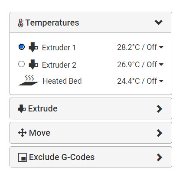The width and height of the screenshot is (183, 180).
Task: Click the Extruder 2 nozzle icon
Action: coord(33,65)
